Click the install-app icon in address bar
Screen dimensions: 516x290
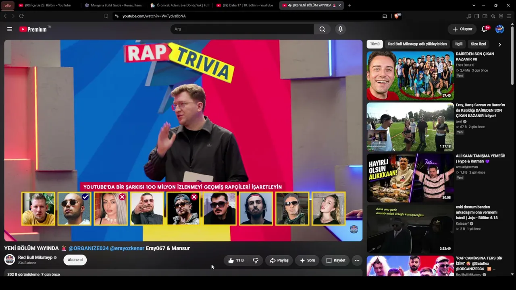(x=385, y=16)
